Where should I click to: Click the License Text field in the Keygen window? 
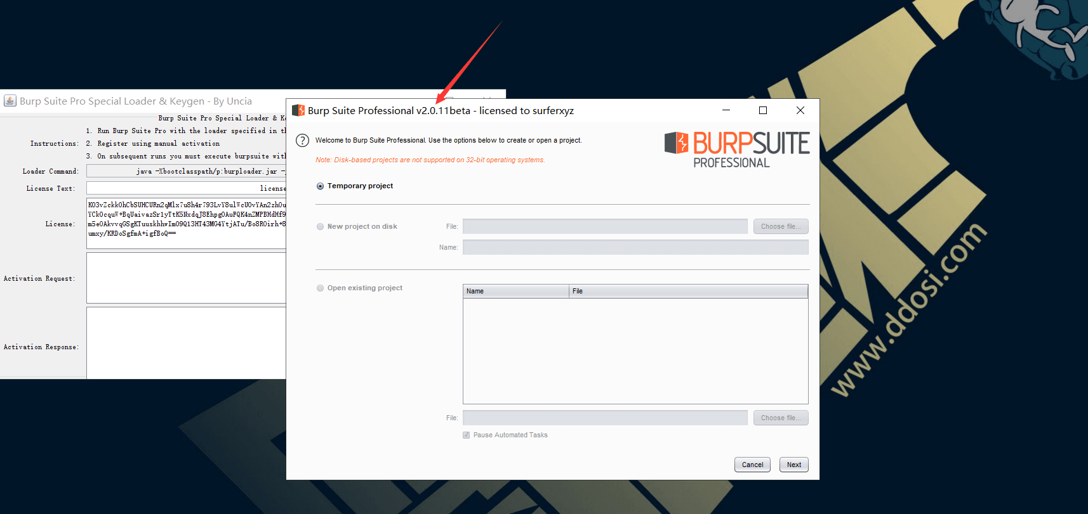(x=186, y=188)
